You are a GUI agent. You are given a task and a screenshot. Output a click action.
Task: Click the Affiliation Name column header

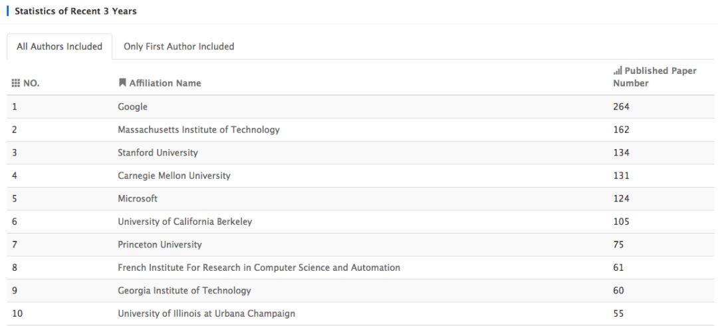[x=165, y=83]
